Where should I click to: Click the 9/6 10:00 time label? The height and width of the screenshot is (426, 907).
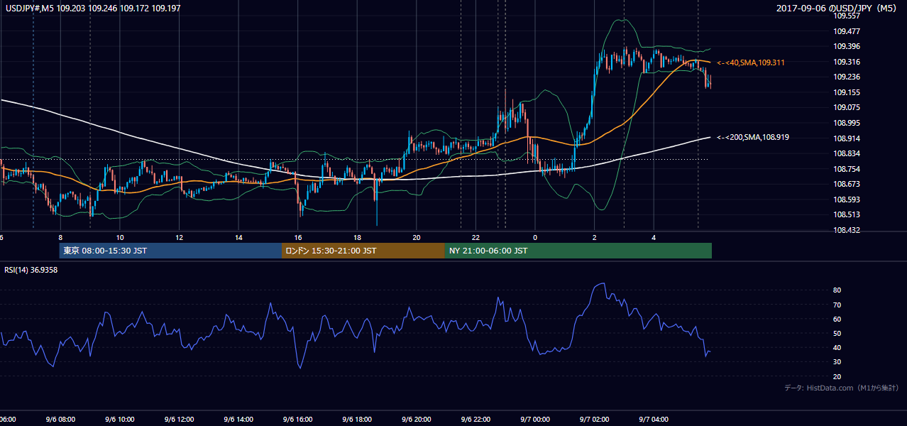pos(120,419)
